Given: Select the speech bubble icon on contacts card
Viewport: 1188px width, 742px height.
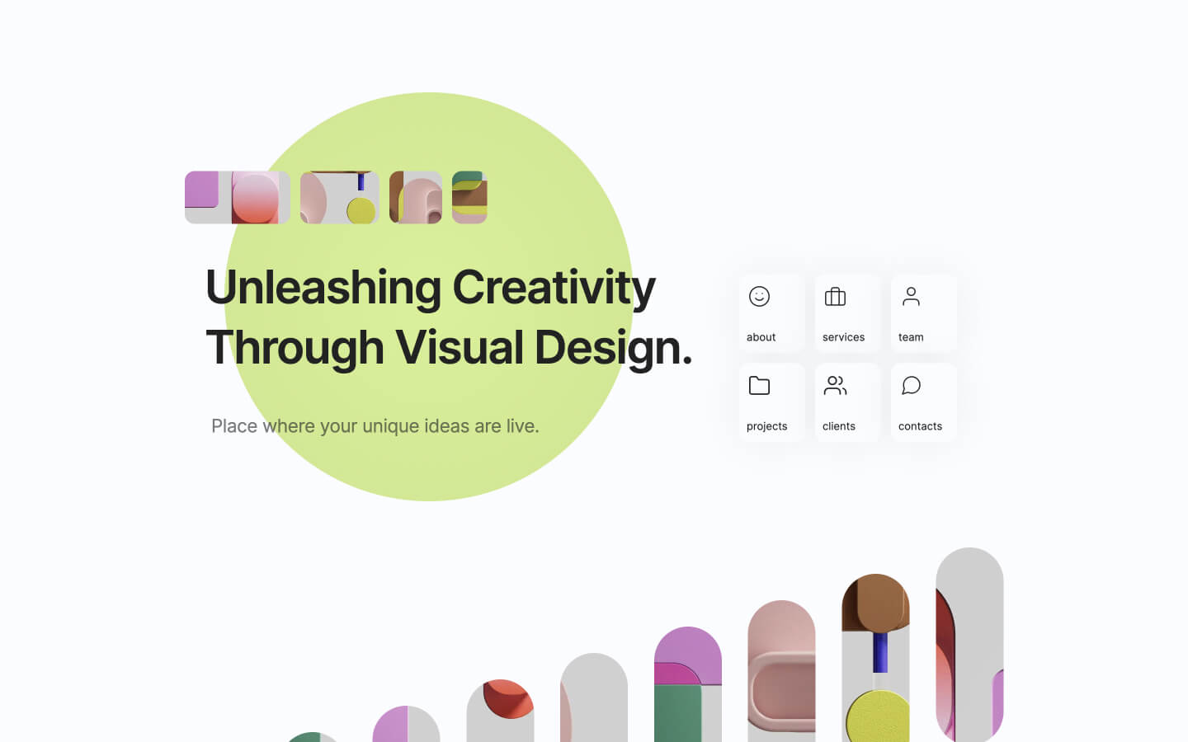Looking at the screenshot, I should (x=912, y=385).
